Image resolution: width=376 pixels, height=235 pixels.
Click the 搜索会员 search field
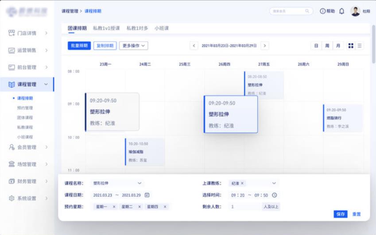point(288,11)
